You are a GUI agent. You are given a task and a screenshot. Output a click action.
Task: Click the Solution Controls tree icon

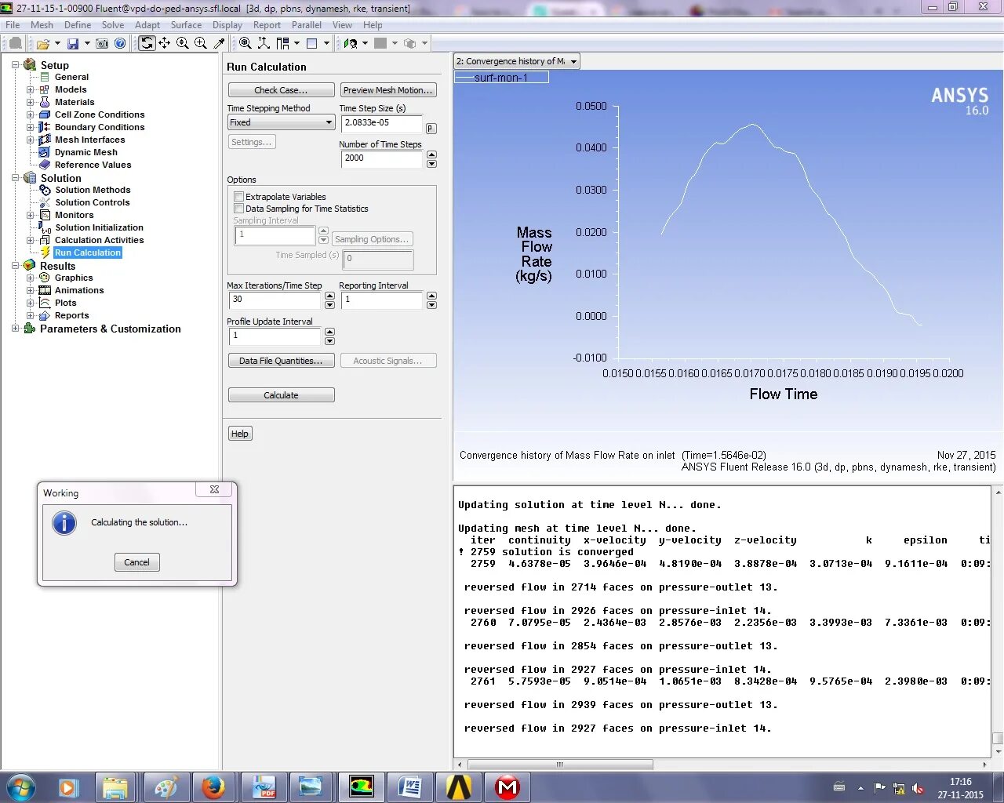tap(45, 202)
